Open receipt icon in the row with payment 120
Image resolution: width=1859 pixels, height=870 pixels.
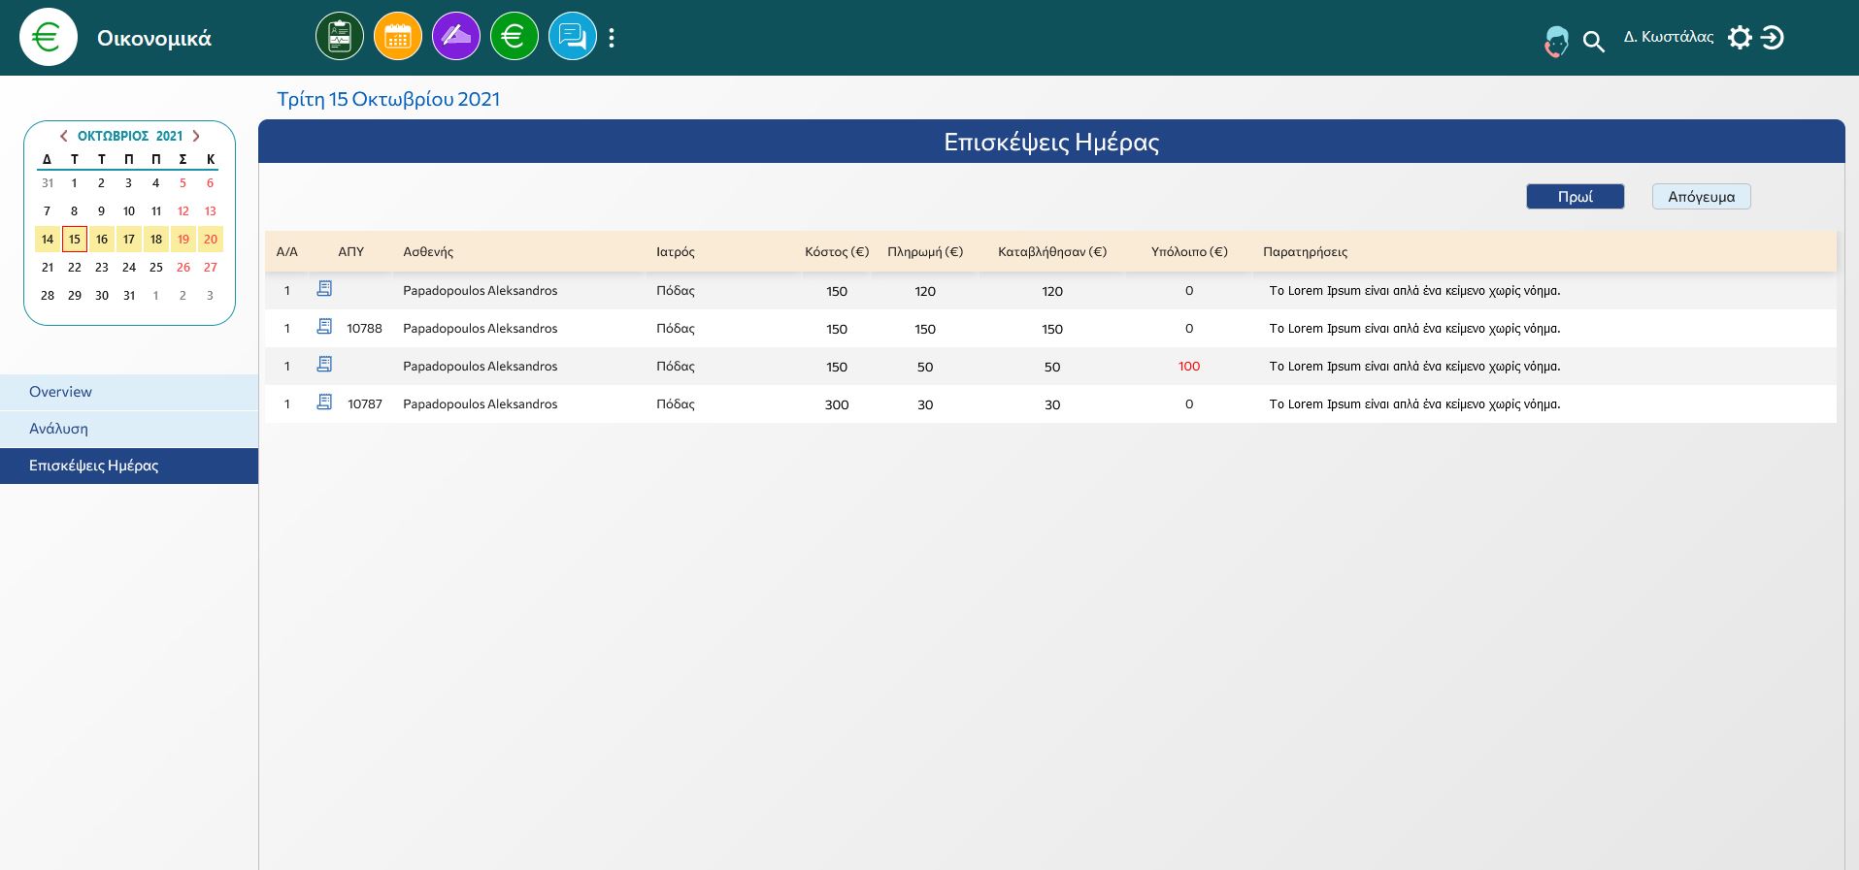click(324, 289)
